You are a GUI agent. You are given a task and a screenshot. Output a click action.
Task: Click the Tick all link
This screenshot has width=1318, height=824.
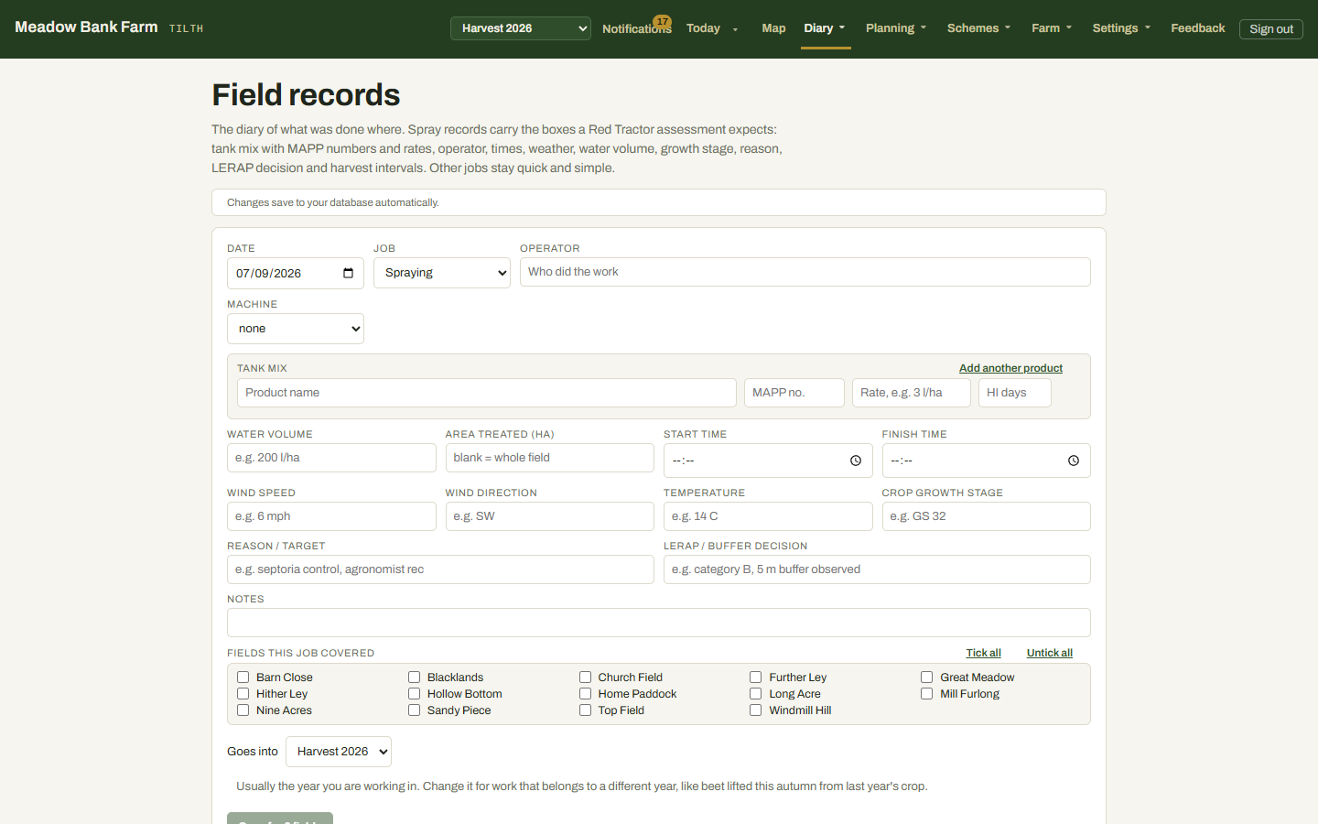click(983, 653)
